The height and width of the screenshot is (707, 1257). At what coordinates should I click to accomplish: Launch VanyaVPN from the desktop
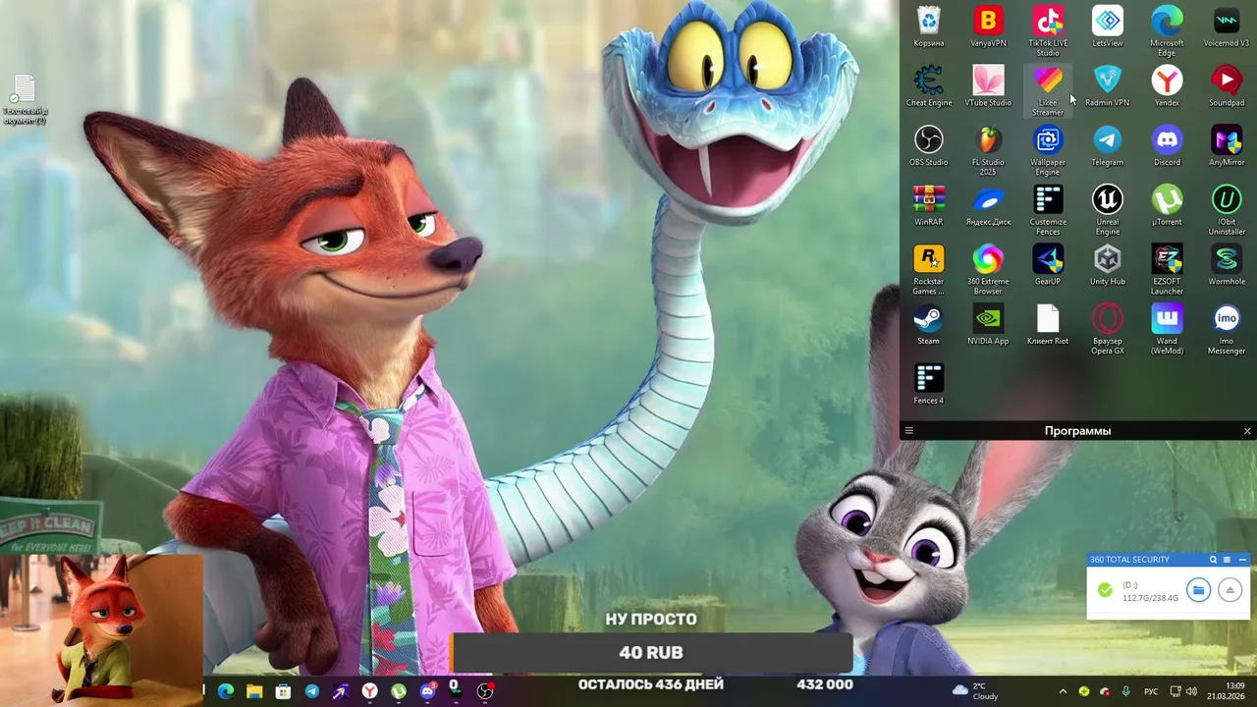(988, 27)
